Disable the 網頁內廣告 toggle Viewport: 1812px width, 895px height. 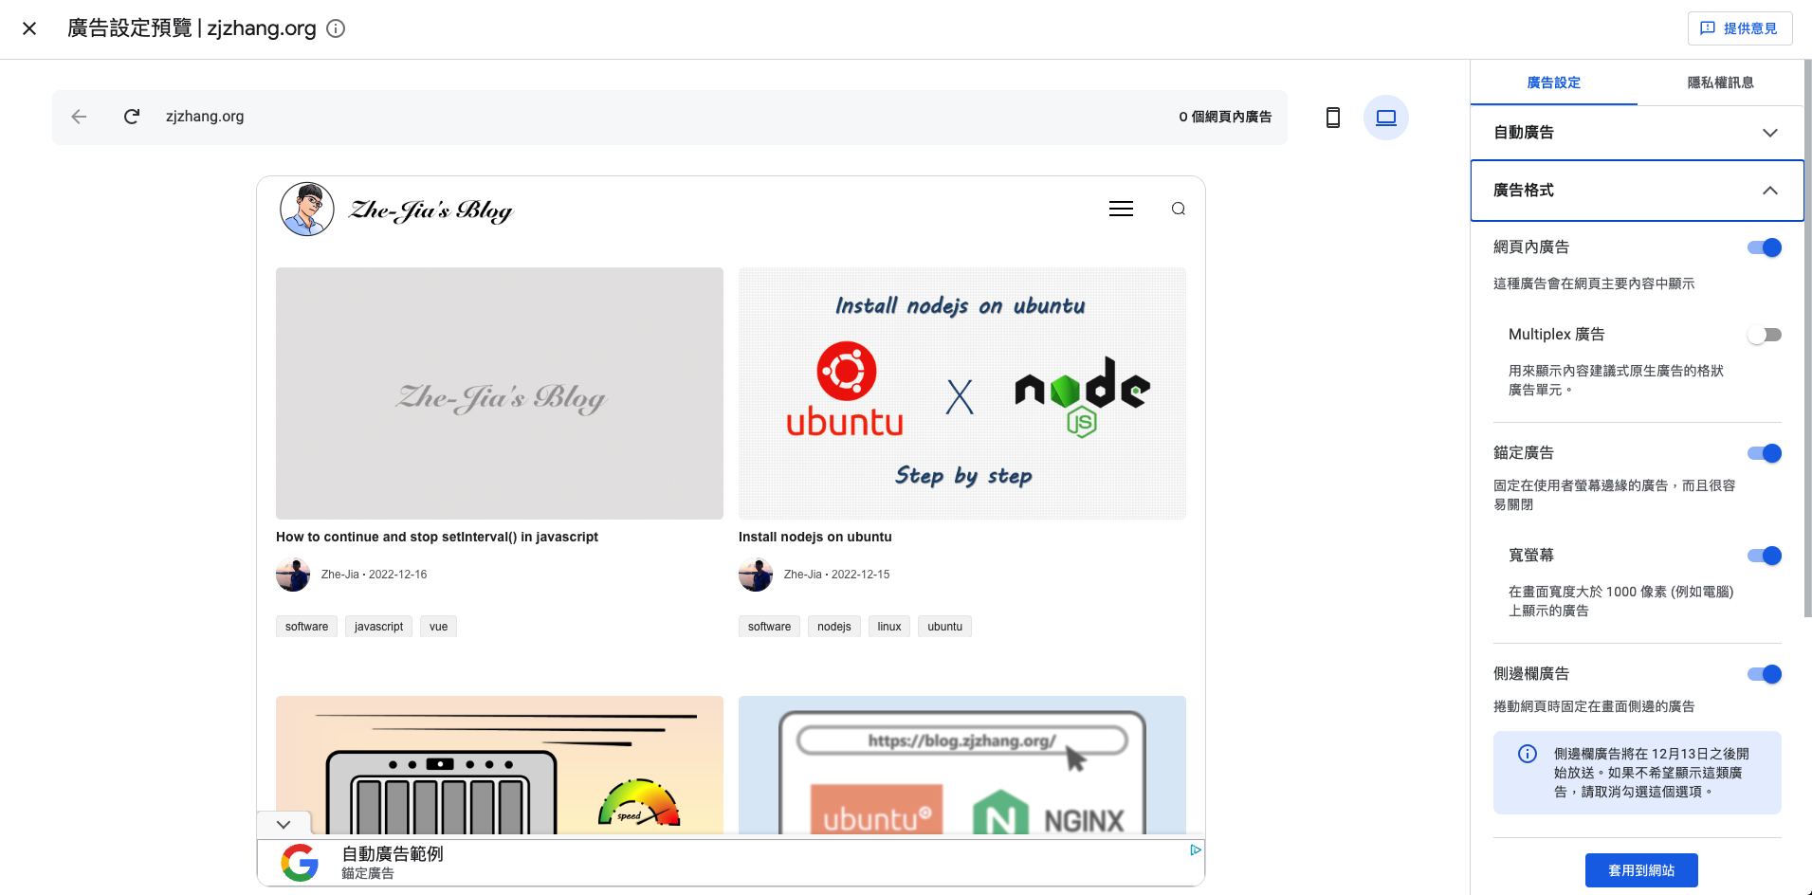tap(1764, 247)
